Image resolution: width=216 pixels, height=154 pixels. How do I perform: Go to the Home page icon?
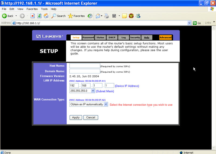click(x=46, y=16)
